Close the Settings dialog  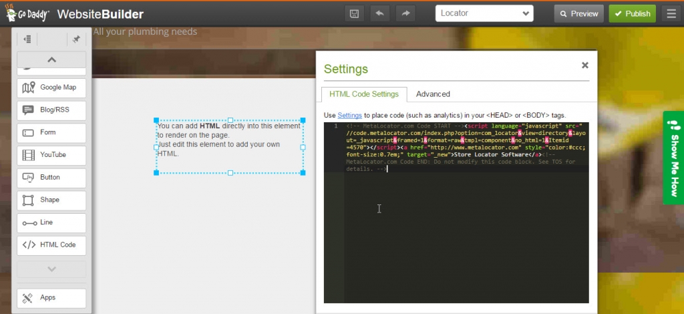pyautogui.click(x=585, y=65)
